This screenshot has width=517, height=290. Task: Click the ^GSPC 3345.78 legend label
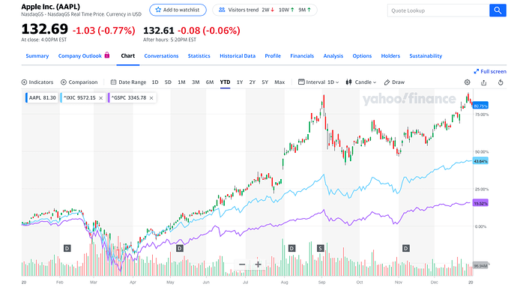pyautogui.click(x=129, y=98)
